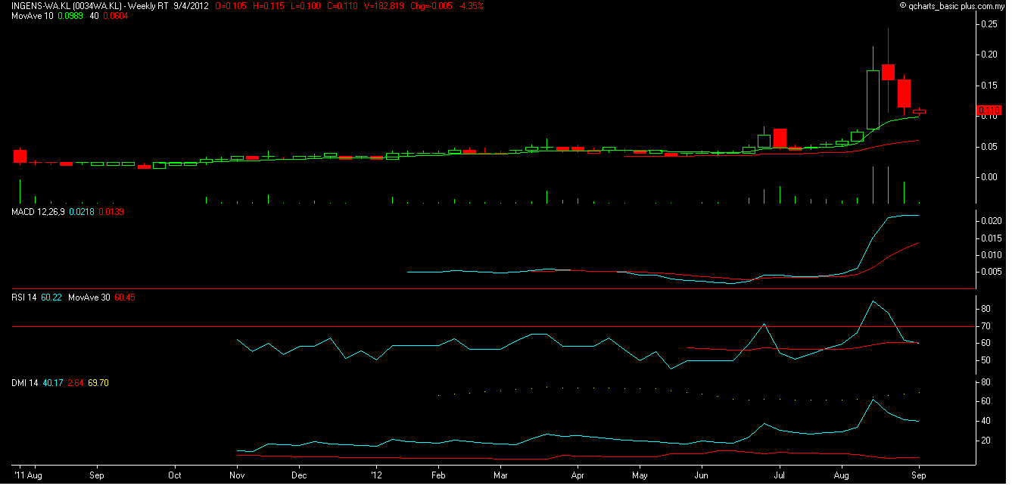Viewport: 1012px width, 489px height.
Task: Click the May date label
Action: [x=640, y=476]
